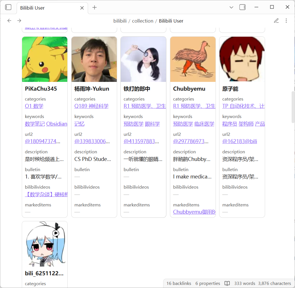The width and height of the screenshot is (295, 288).
Task: Select the Bilibili User tab
Action: [x=45, y=8]
